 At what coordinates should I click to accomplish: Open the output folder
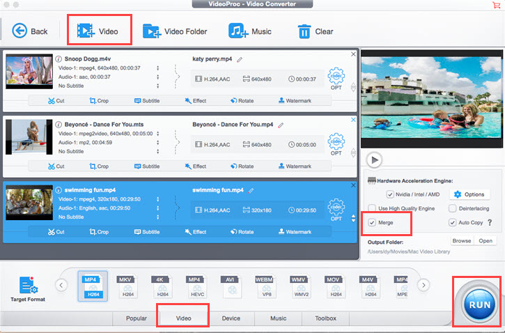click(x=485, y=241)
